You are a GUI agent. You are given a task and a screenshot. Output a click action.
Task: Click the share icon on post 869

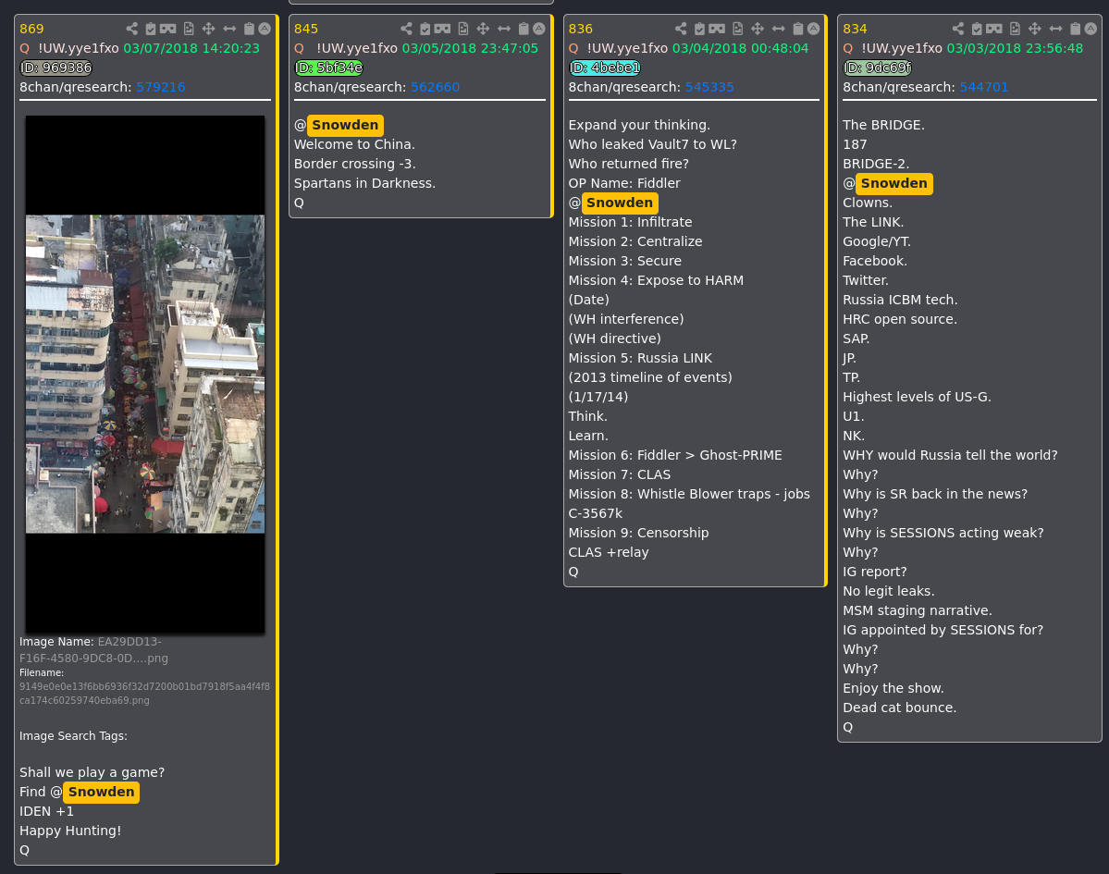coord(131,29)
